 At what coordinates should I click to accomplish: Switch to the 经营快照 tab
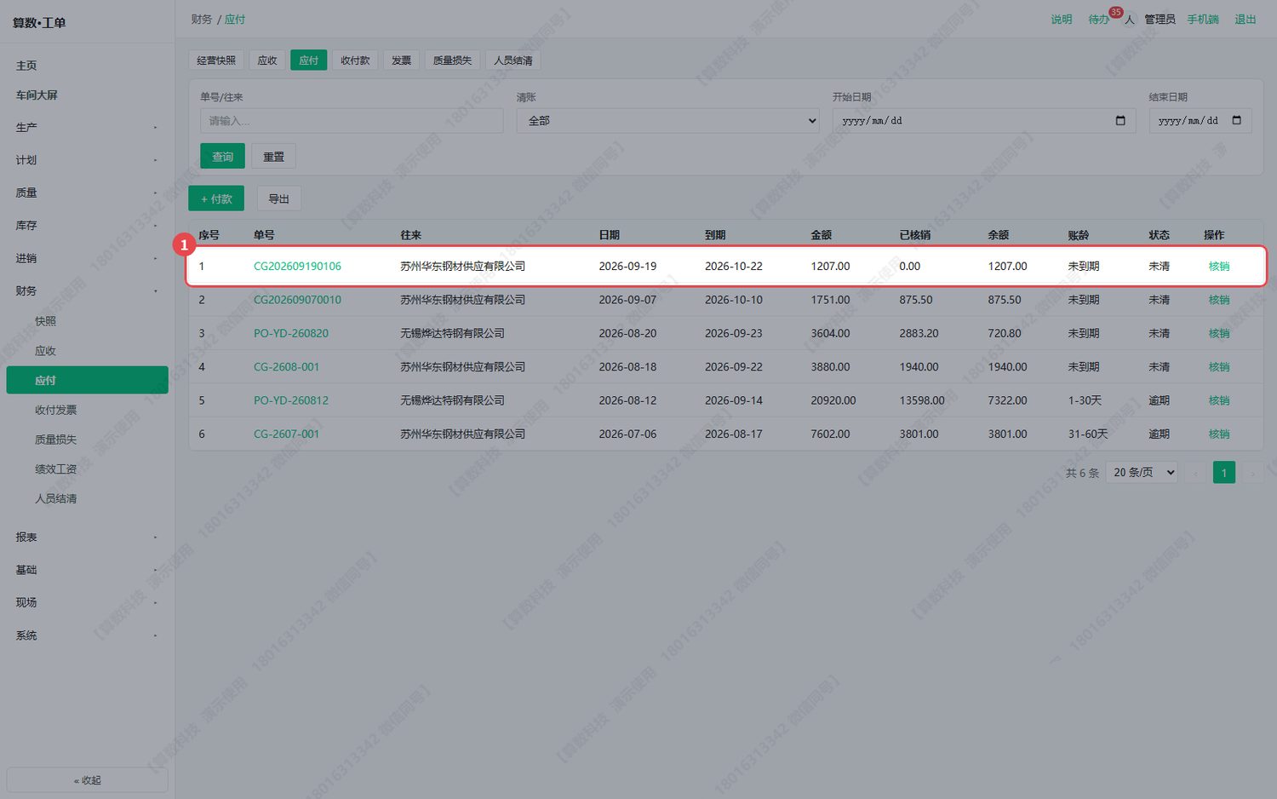[x=216, y=60]
